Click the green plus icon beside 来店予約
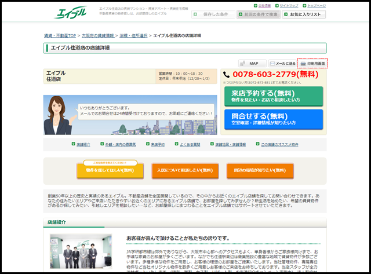Viewport: 371px width, 274px height. [148, 144]
